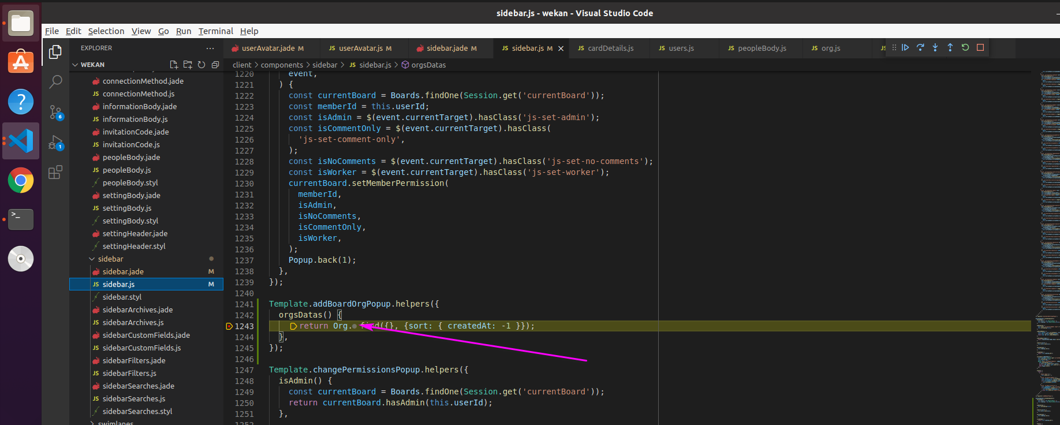This screenshot has height=425, width=1060.
Task: Open Ubuntu Software in dock
Action: tap(21, 62)
